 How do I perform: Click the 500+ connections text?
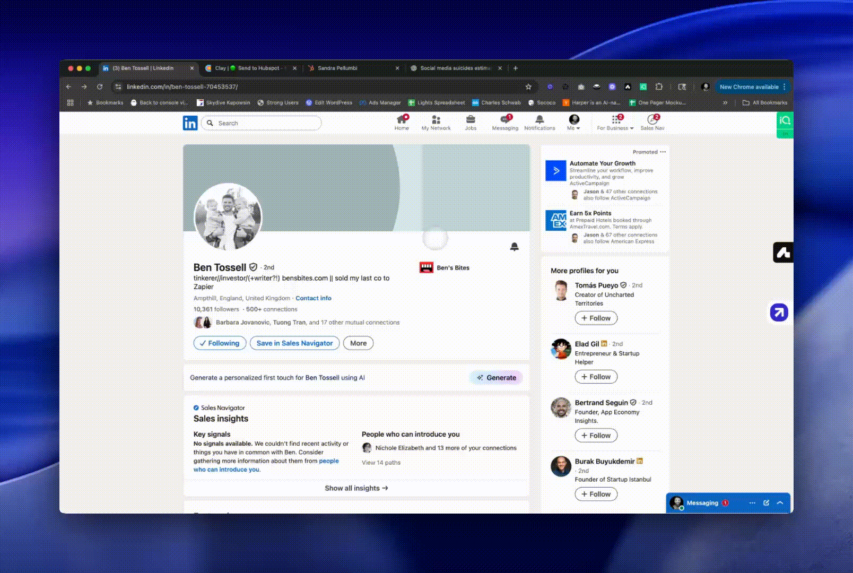[x=272, y=309]
